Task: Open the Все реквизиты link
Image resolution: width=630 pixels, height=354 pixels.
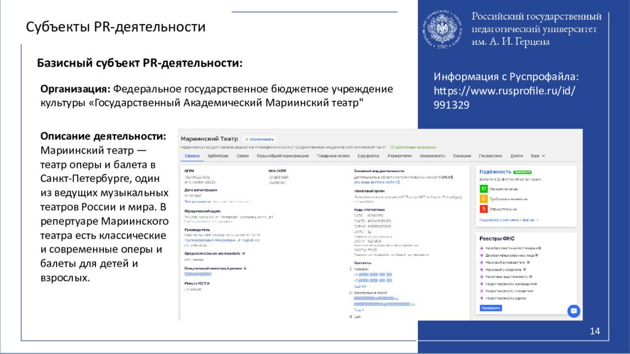Action: (x=197, y=202)
